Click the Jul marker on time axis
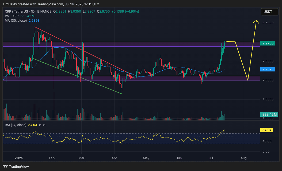This screenshot has height=171, width=282. point(211,158)
